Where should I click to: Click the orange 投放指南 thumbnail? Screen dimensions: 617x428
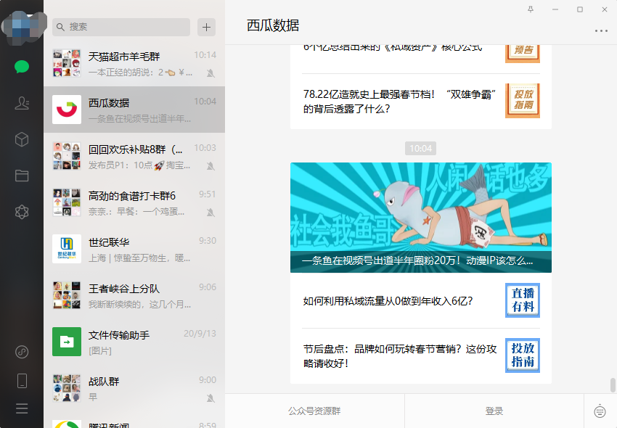(523, 101)
